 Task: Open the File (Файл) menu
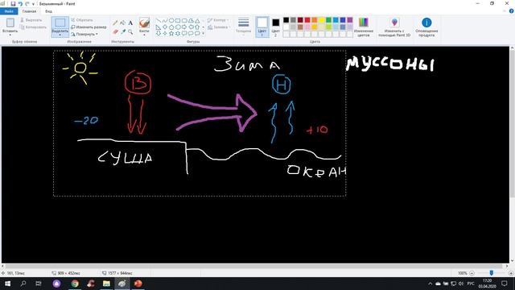pyautogui.click(x=9, y=11)
